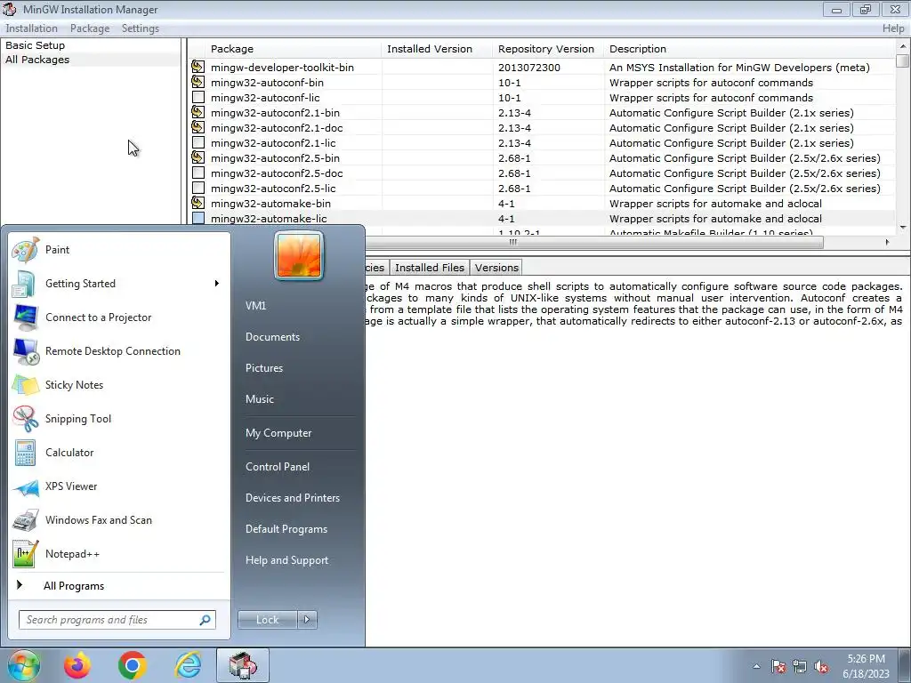Viewport: 911px width, 683px height.
Task: Open My Computer
Action: (x=278, y=433)
